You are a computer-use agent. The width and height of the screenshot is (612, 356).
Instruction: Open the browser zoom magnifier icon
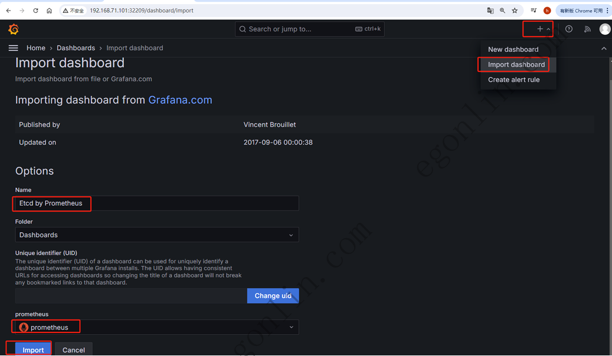coord(502,11)
